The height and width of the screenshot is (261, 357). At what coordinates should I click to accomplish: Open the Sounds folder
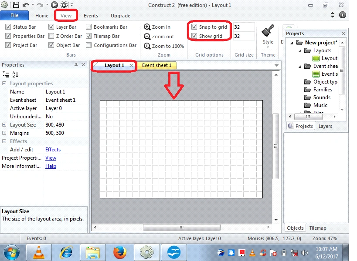coord(317,97)
